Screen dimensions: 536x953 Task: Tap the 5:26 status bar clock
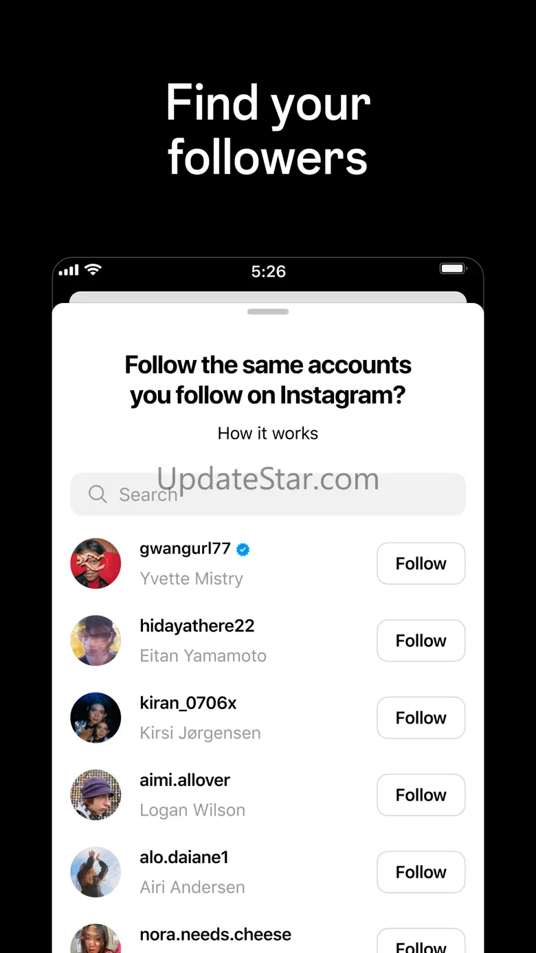coord(268,271)
